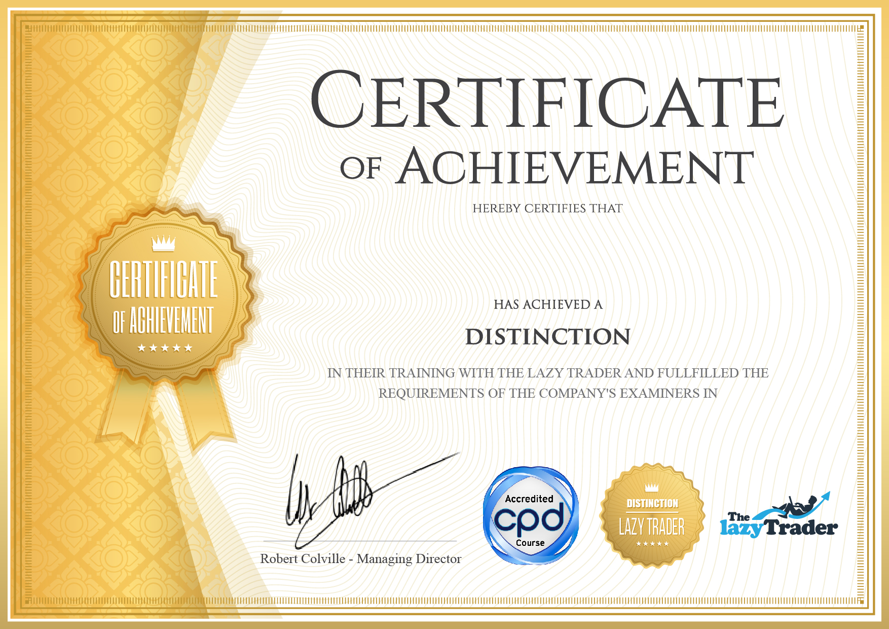This screenshot has width=889, height=629.
Task: Click the bold DISTINCTION word in the center
Action: pyautogui.click(x=547, y=337)
